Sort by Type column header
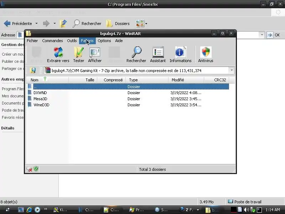Viewport: 285px width, 214px height. [x=147, y=80]
